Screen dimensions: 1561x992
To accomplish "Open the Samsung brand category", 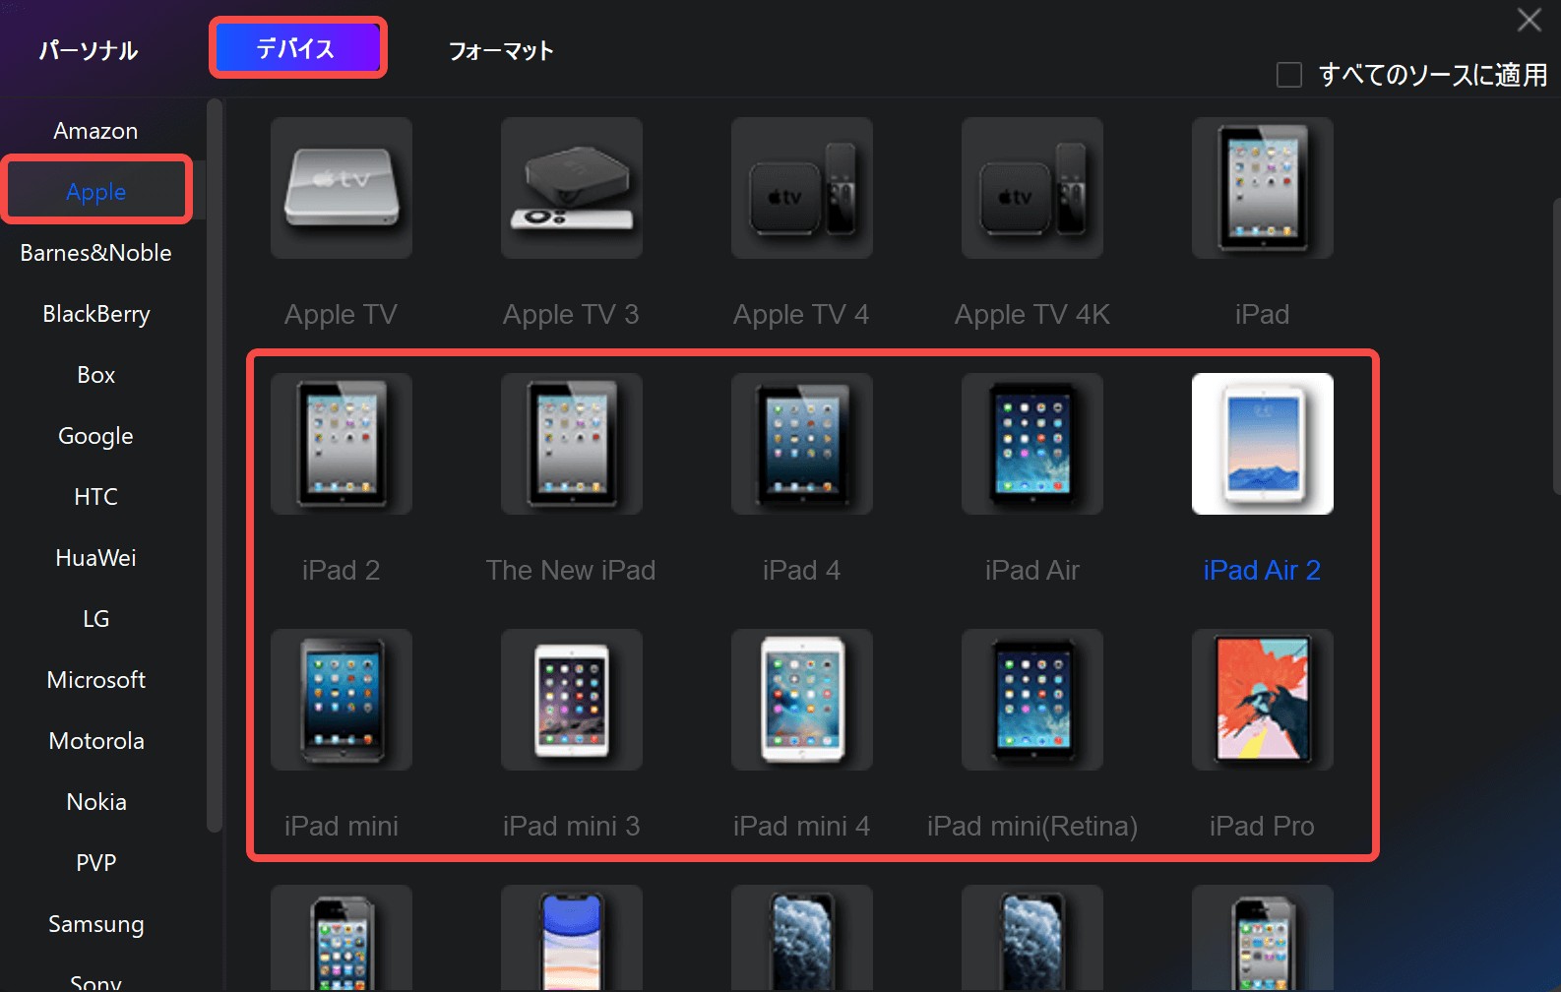I will (x=95, y=924).
